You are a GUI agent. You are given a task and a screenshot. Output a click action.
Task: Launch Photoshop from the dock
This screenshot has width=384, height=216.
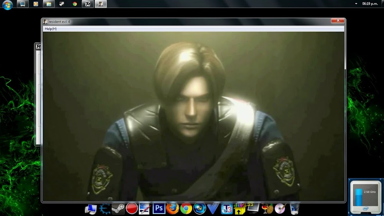click(x=159, y=209)
